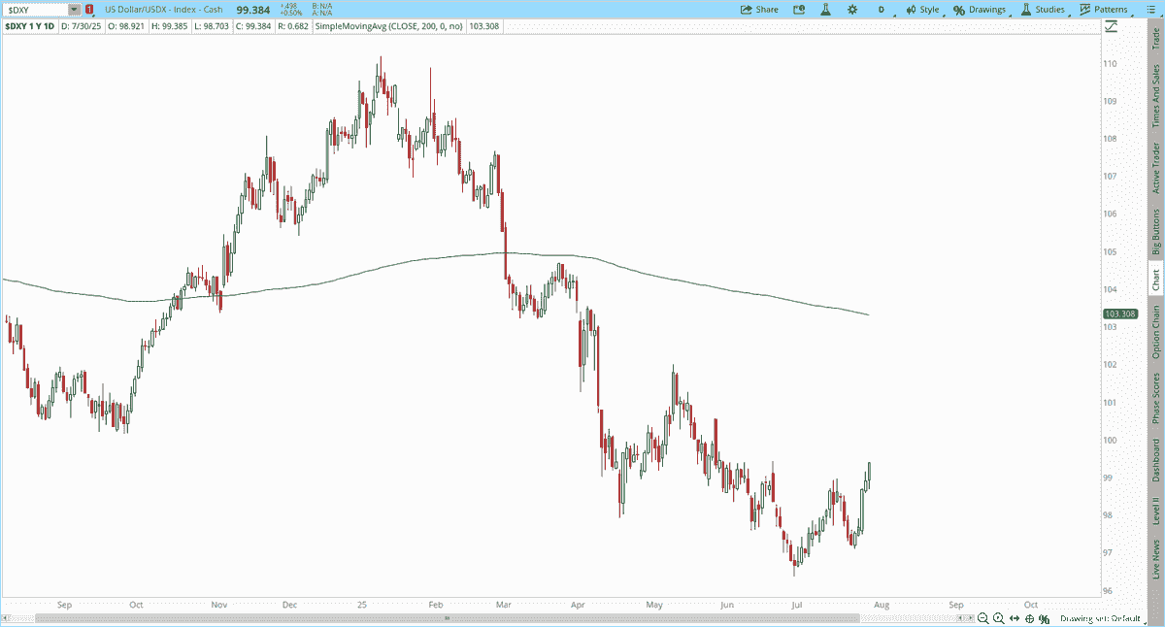Click the horizontal pan arrows icon
The height and width of the screenshot is (627, 1165).
pyautogui.click(x=1015, y=618)
